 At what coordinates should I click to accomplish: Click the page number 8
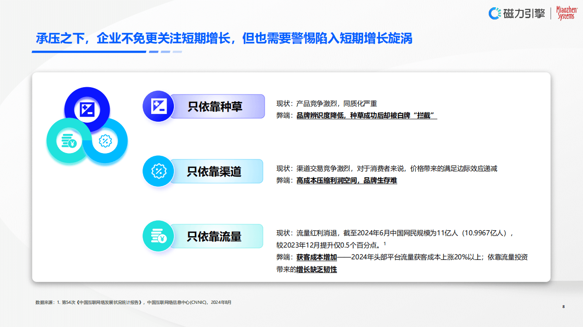click(x=563, y=307)
